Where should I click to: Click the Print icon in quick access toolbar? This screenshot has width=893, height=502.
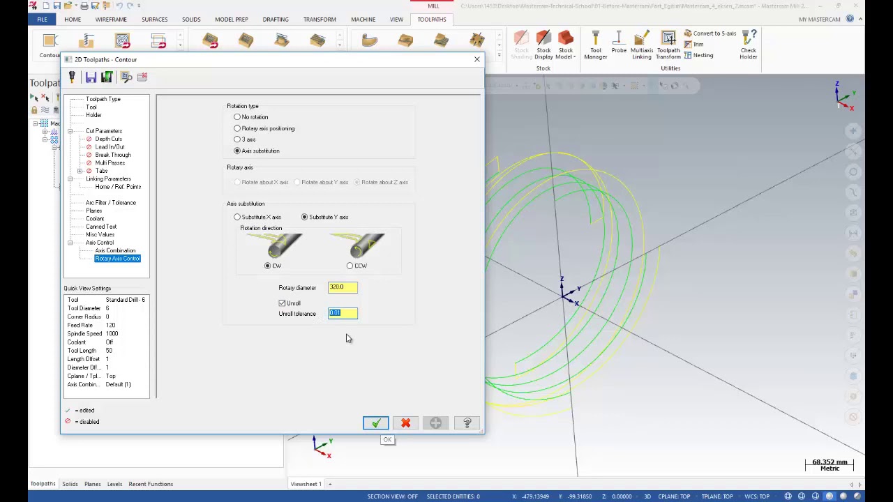pos(84,6)
